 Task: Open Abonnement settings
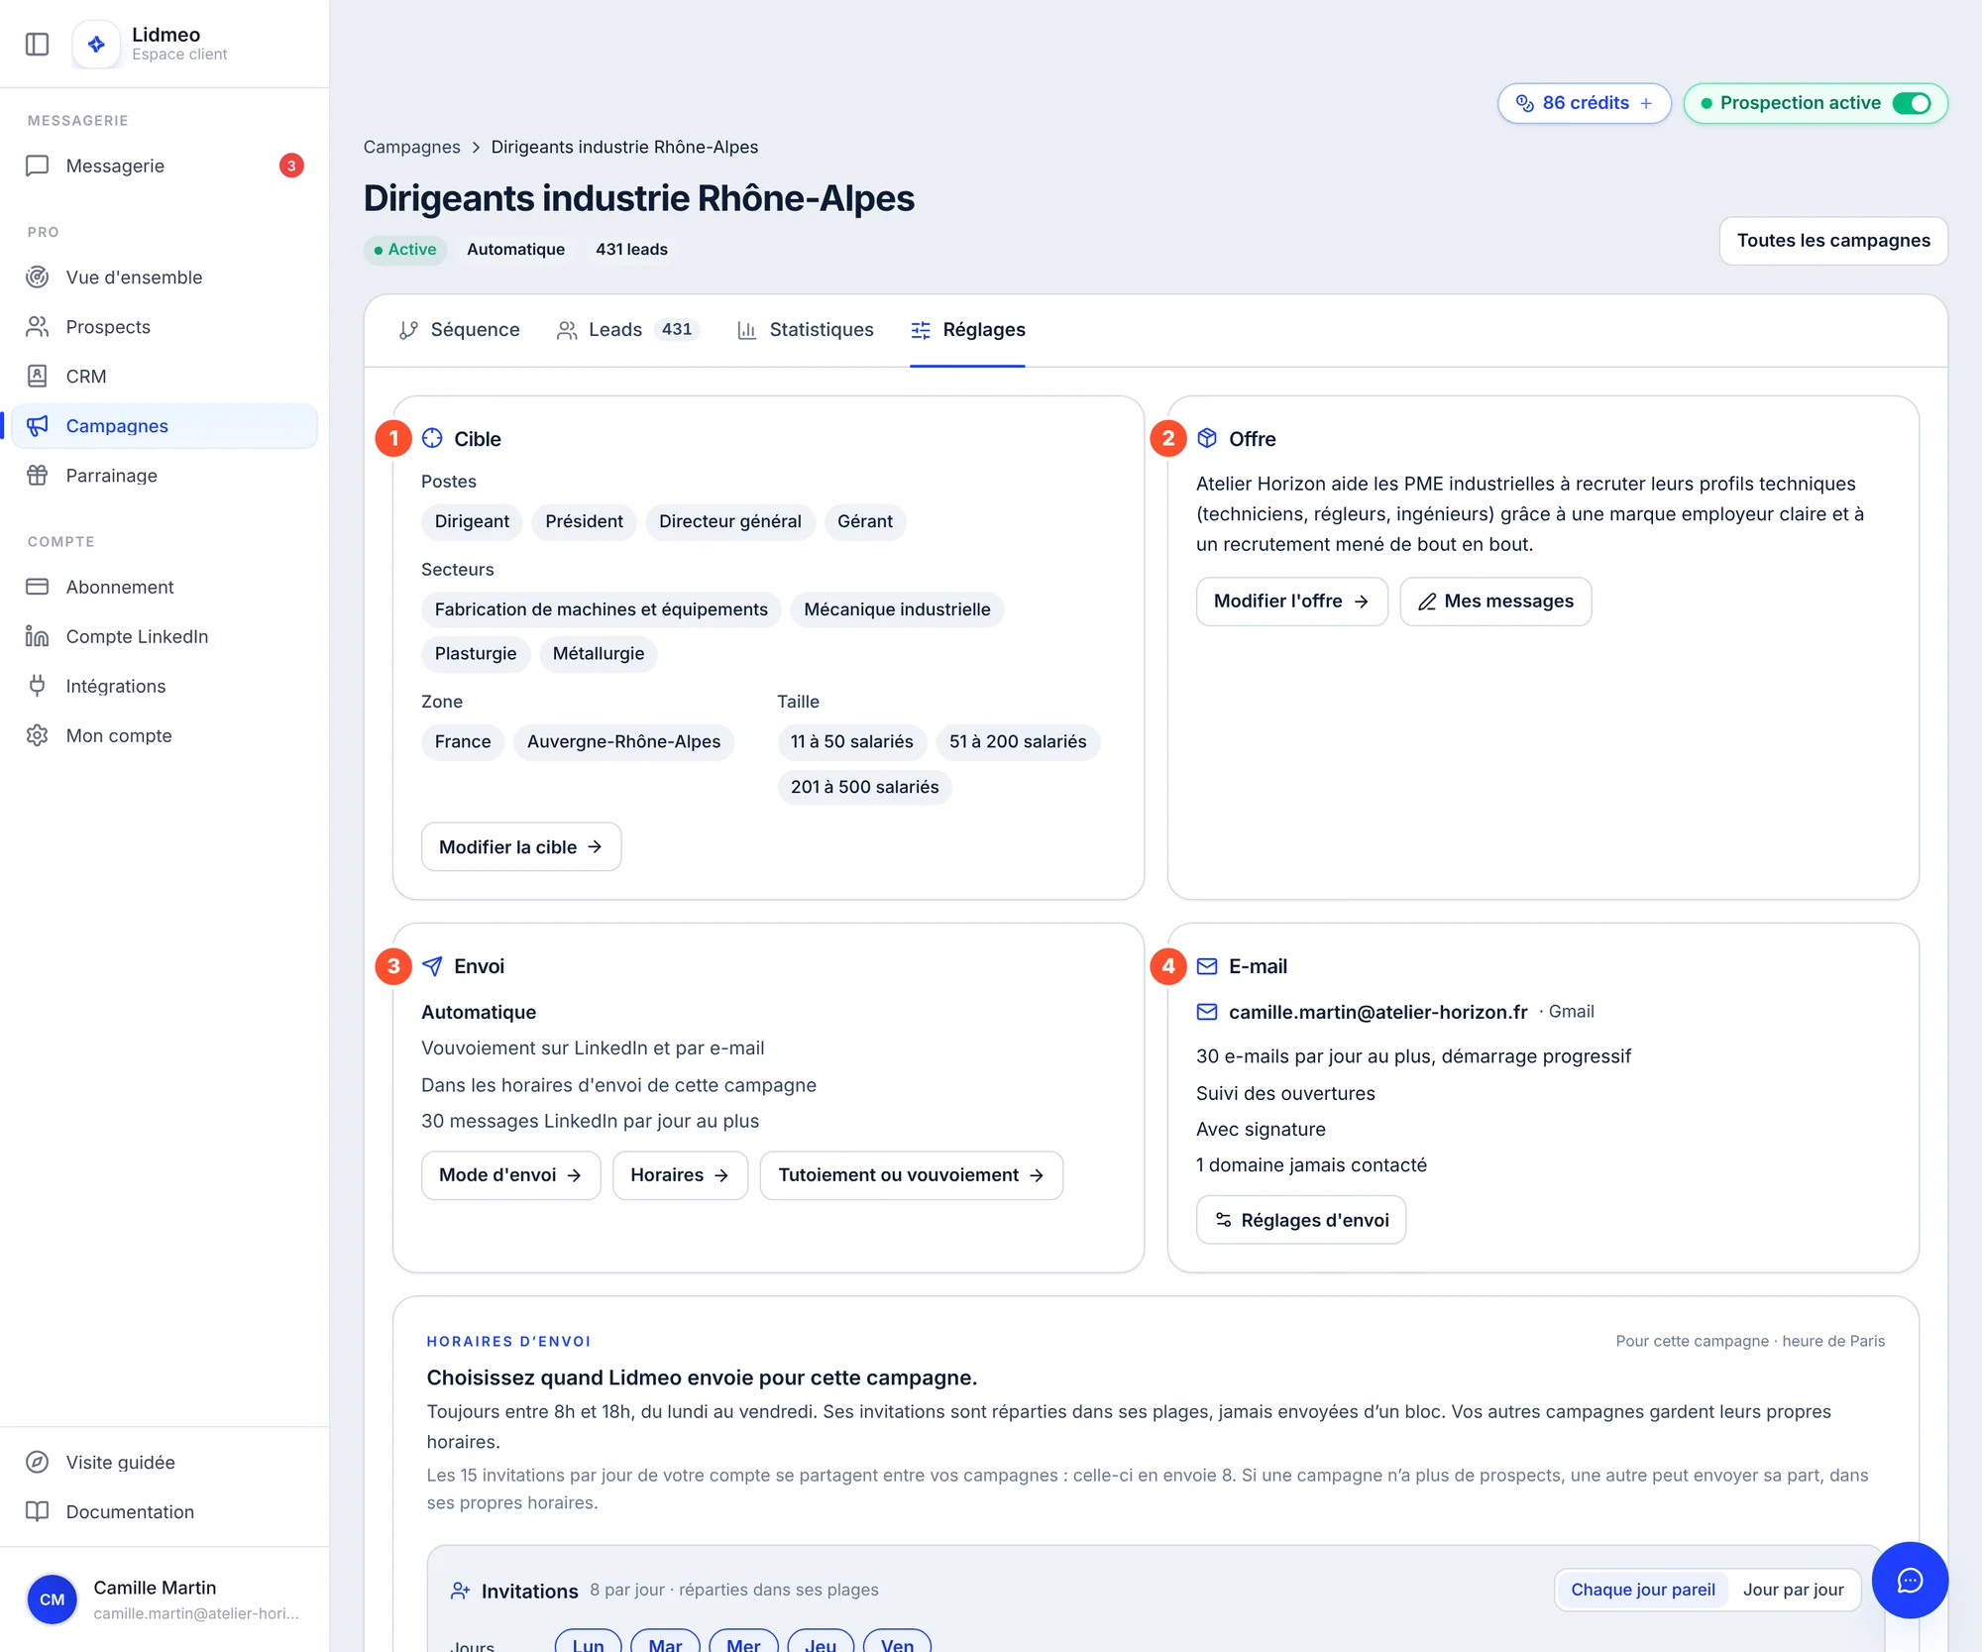click(x=165, y=587)
